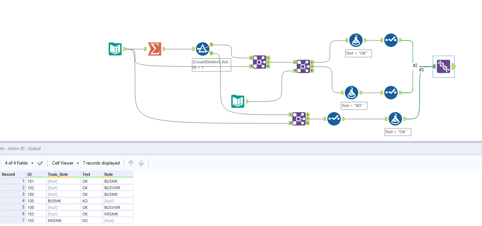Select the Formula tool annotated Test = "KO"
This screenshot has height=226, width=482.
[351, 92]
